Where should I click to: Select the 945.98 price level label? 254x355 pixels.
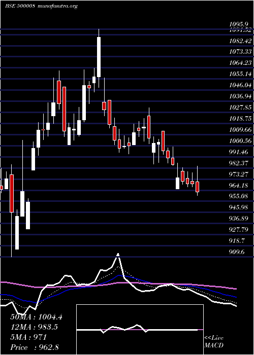tap(239, 207)
